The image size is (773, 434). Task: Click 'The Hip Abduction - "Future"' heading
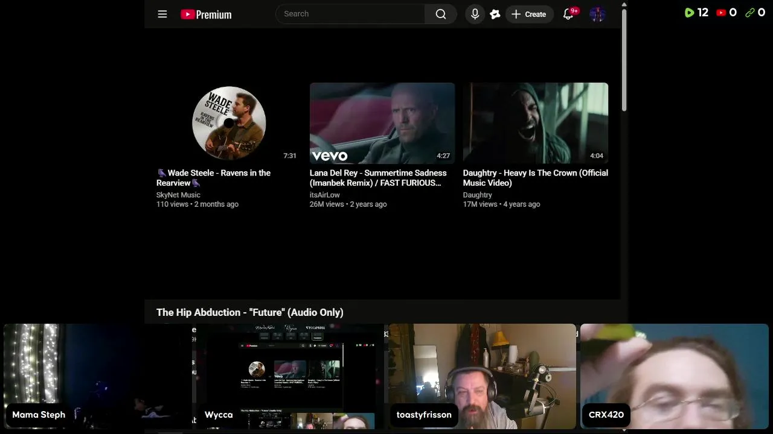pyautogui.click(x=250, y=312)
